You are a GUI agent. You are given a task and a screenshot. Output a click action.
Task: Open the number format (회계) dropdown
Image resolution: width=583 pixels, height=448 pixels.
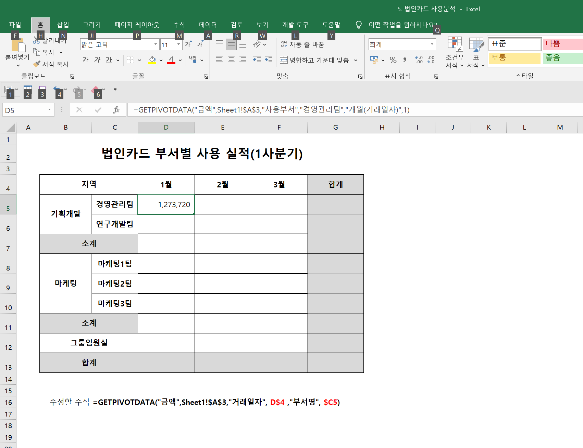tap(432, 44)
